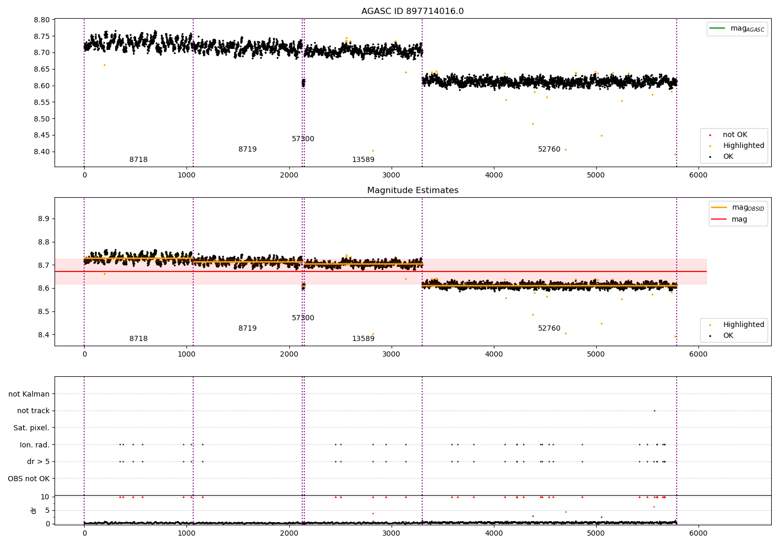Click the 8.40 y-axis tick in top plot

tap(42, 152)
